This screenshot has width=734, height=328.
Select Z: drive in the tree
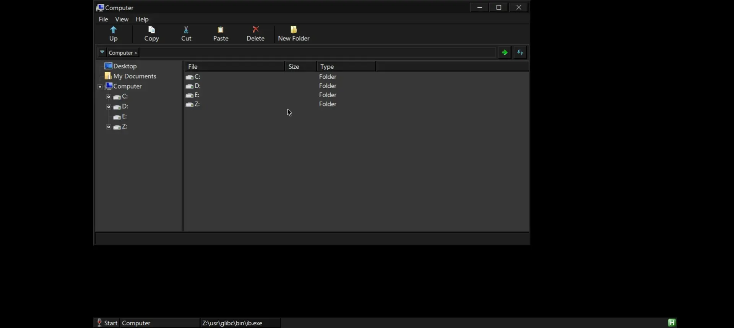coord(125,126)
